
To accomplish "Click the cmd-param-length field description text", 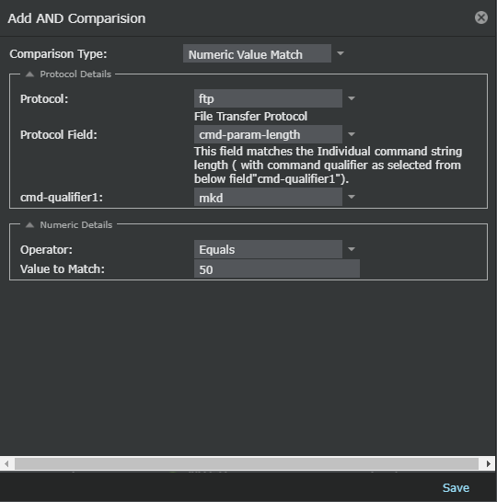I will pyautogui.click(x=328, y=165).
